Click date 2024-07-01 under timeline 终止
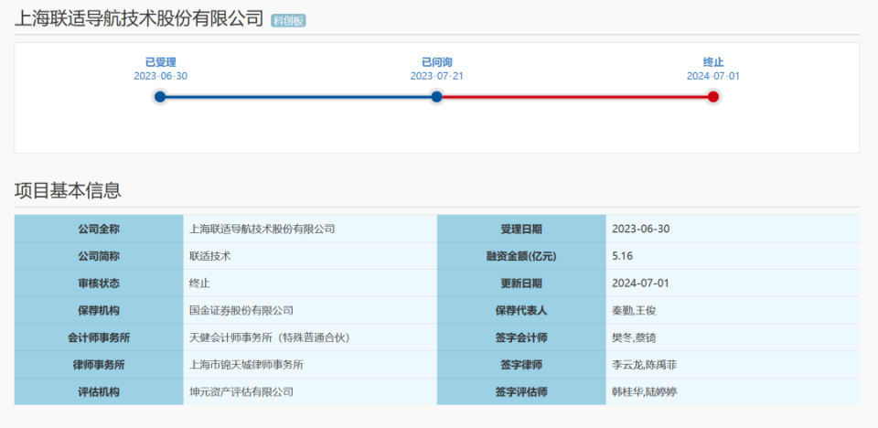 click(713, 76)
